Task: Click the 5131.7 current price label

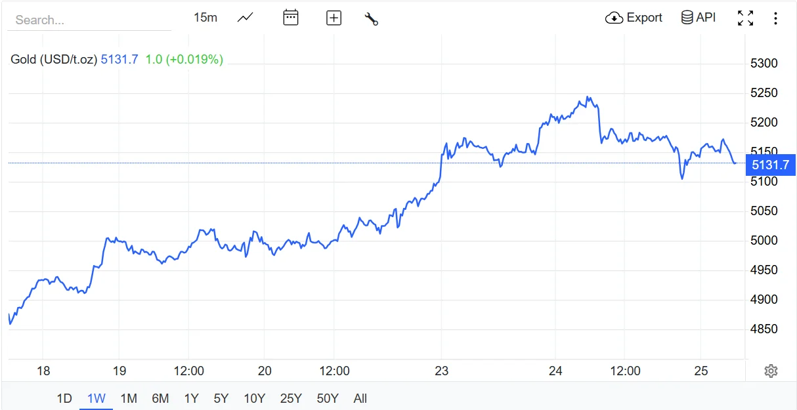Action: (770, 165)
